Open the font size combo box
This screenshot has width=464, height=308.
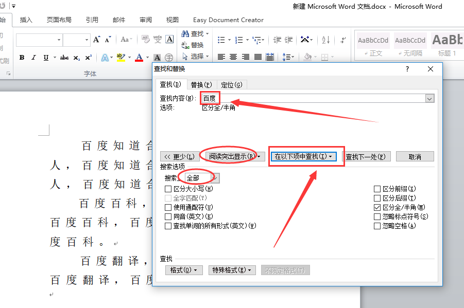[x=76, y=40]
